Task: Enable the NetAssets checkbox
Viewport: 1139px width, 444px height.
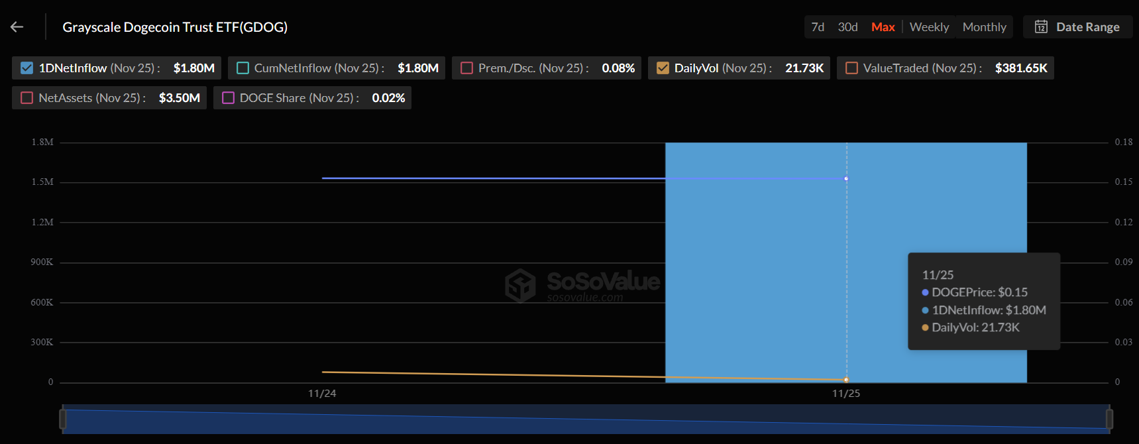Action: (27, 98)
